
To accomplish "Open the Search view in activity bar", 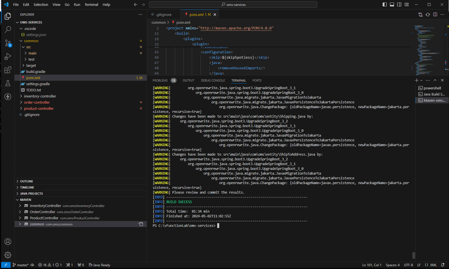I will click(8, 29).
